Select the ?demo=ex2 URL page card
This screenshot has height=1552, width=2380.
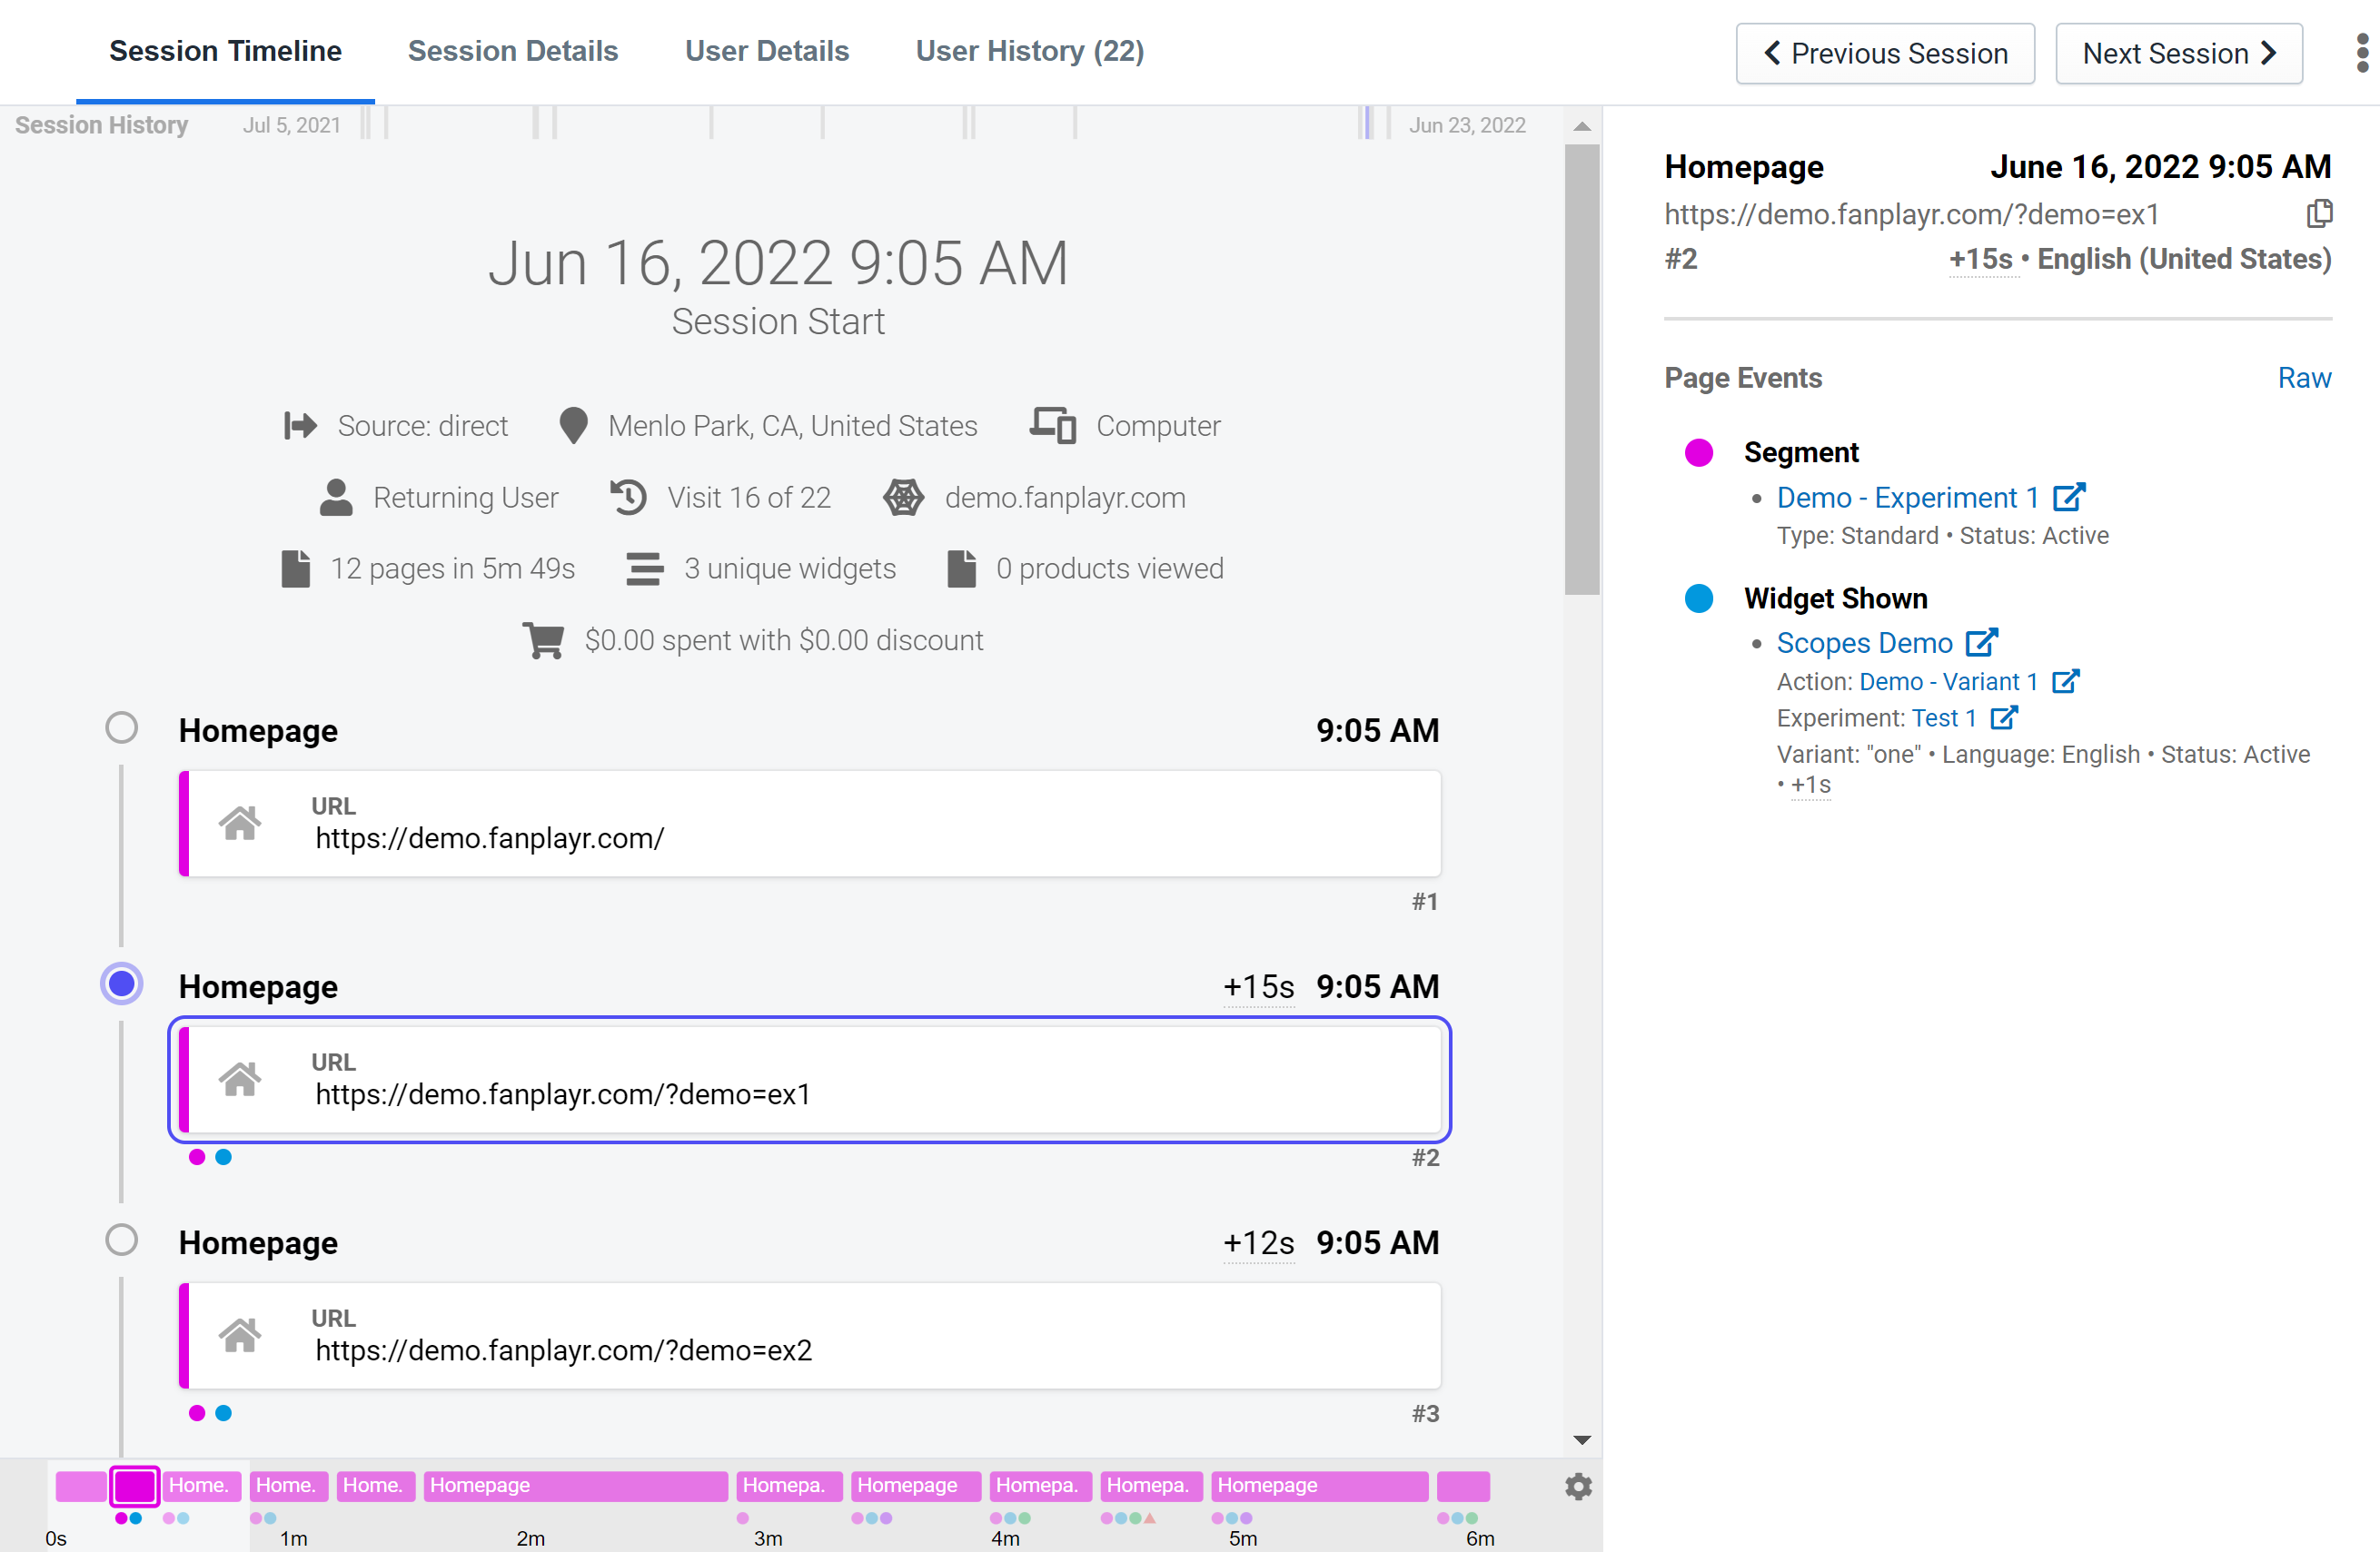[810, 1335]
